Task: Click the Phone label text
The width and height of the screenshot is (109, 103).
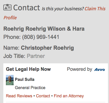Action: (x=12, y=37)
